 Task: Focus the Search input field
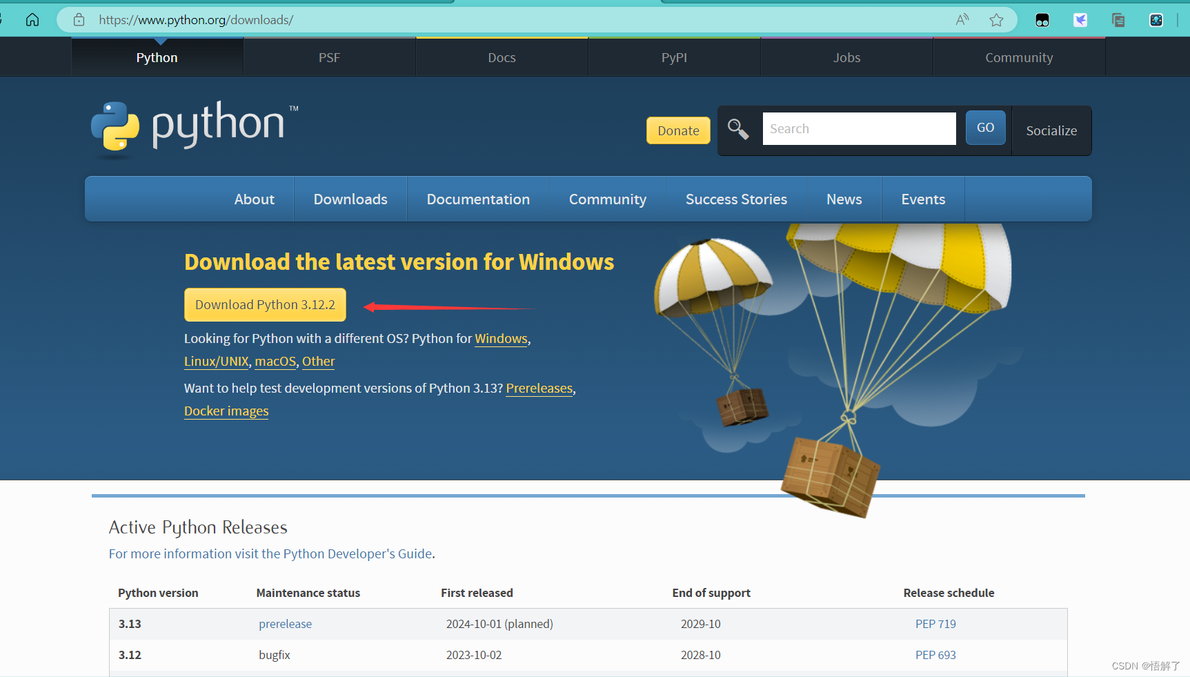(859, 128)
